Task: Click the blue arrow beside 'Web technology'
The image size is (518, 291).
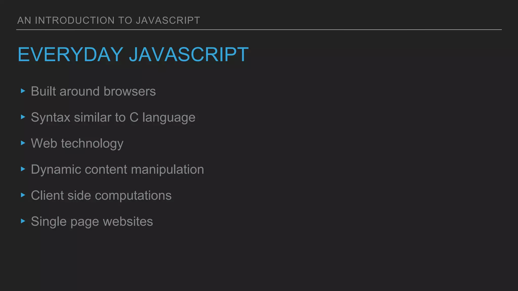Action: 23,143
